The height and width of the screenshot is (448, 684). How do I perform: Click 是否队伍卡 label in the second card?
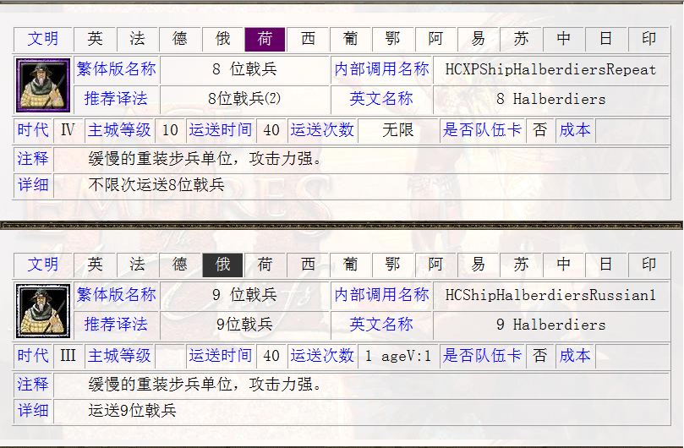click(x=482, y=356)
